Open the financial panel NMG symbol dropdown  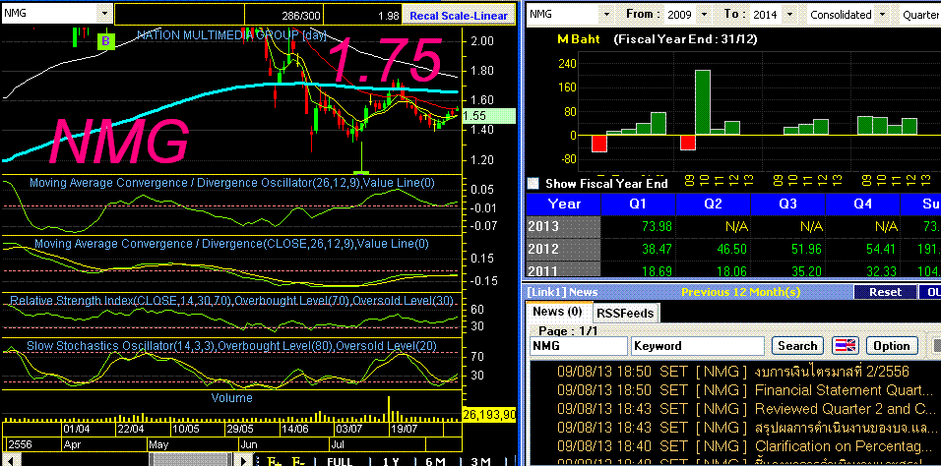tap(606, 14)
